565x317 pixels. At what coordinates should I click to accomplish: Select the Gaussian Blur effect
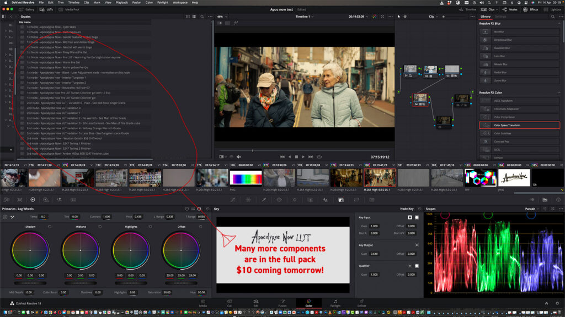(x=519, y=48)
